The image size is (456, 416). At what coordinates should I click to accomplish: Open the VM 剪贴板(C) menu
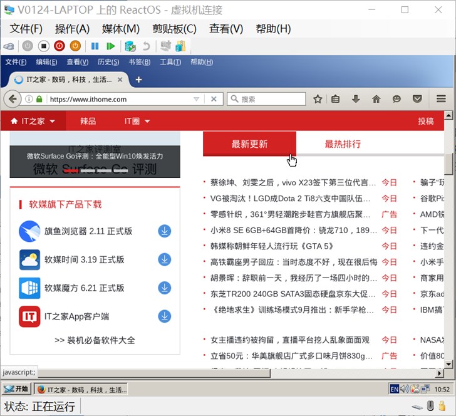[175, 29]
